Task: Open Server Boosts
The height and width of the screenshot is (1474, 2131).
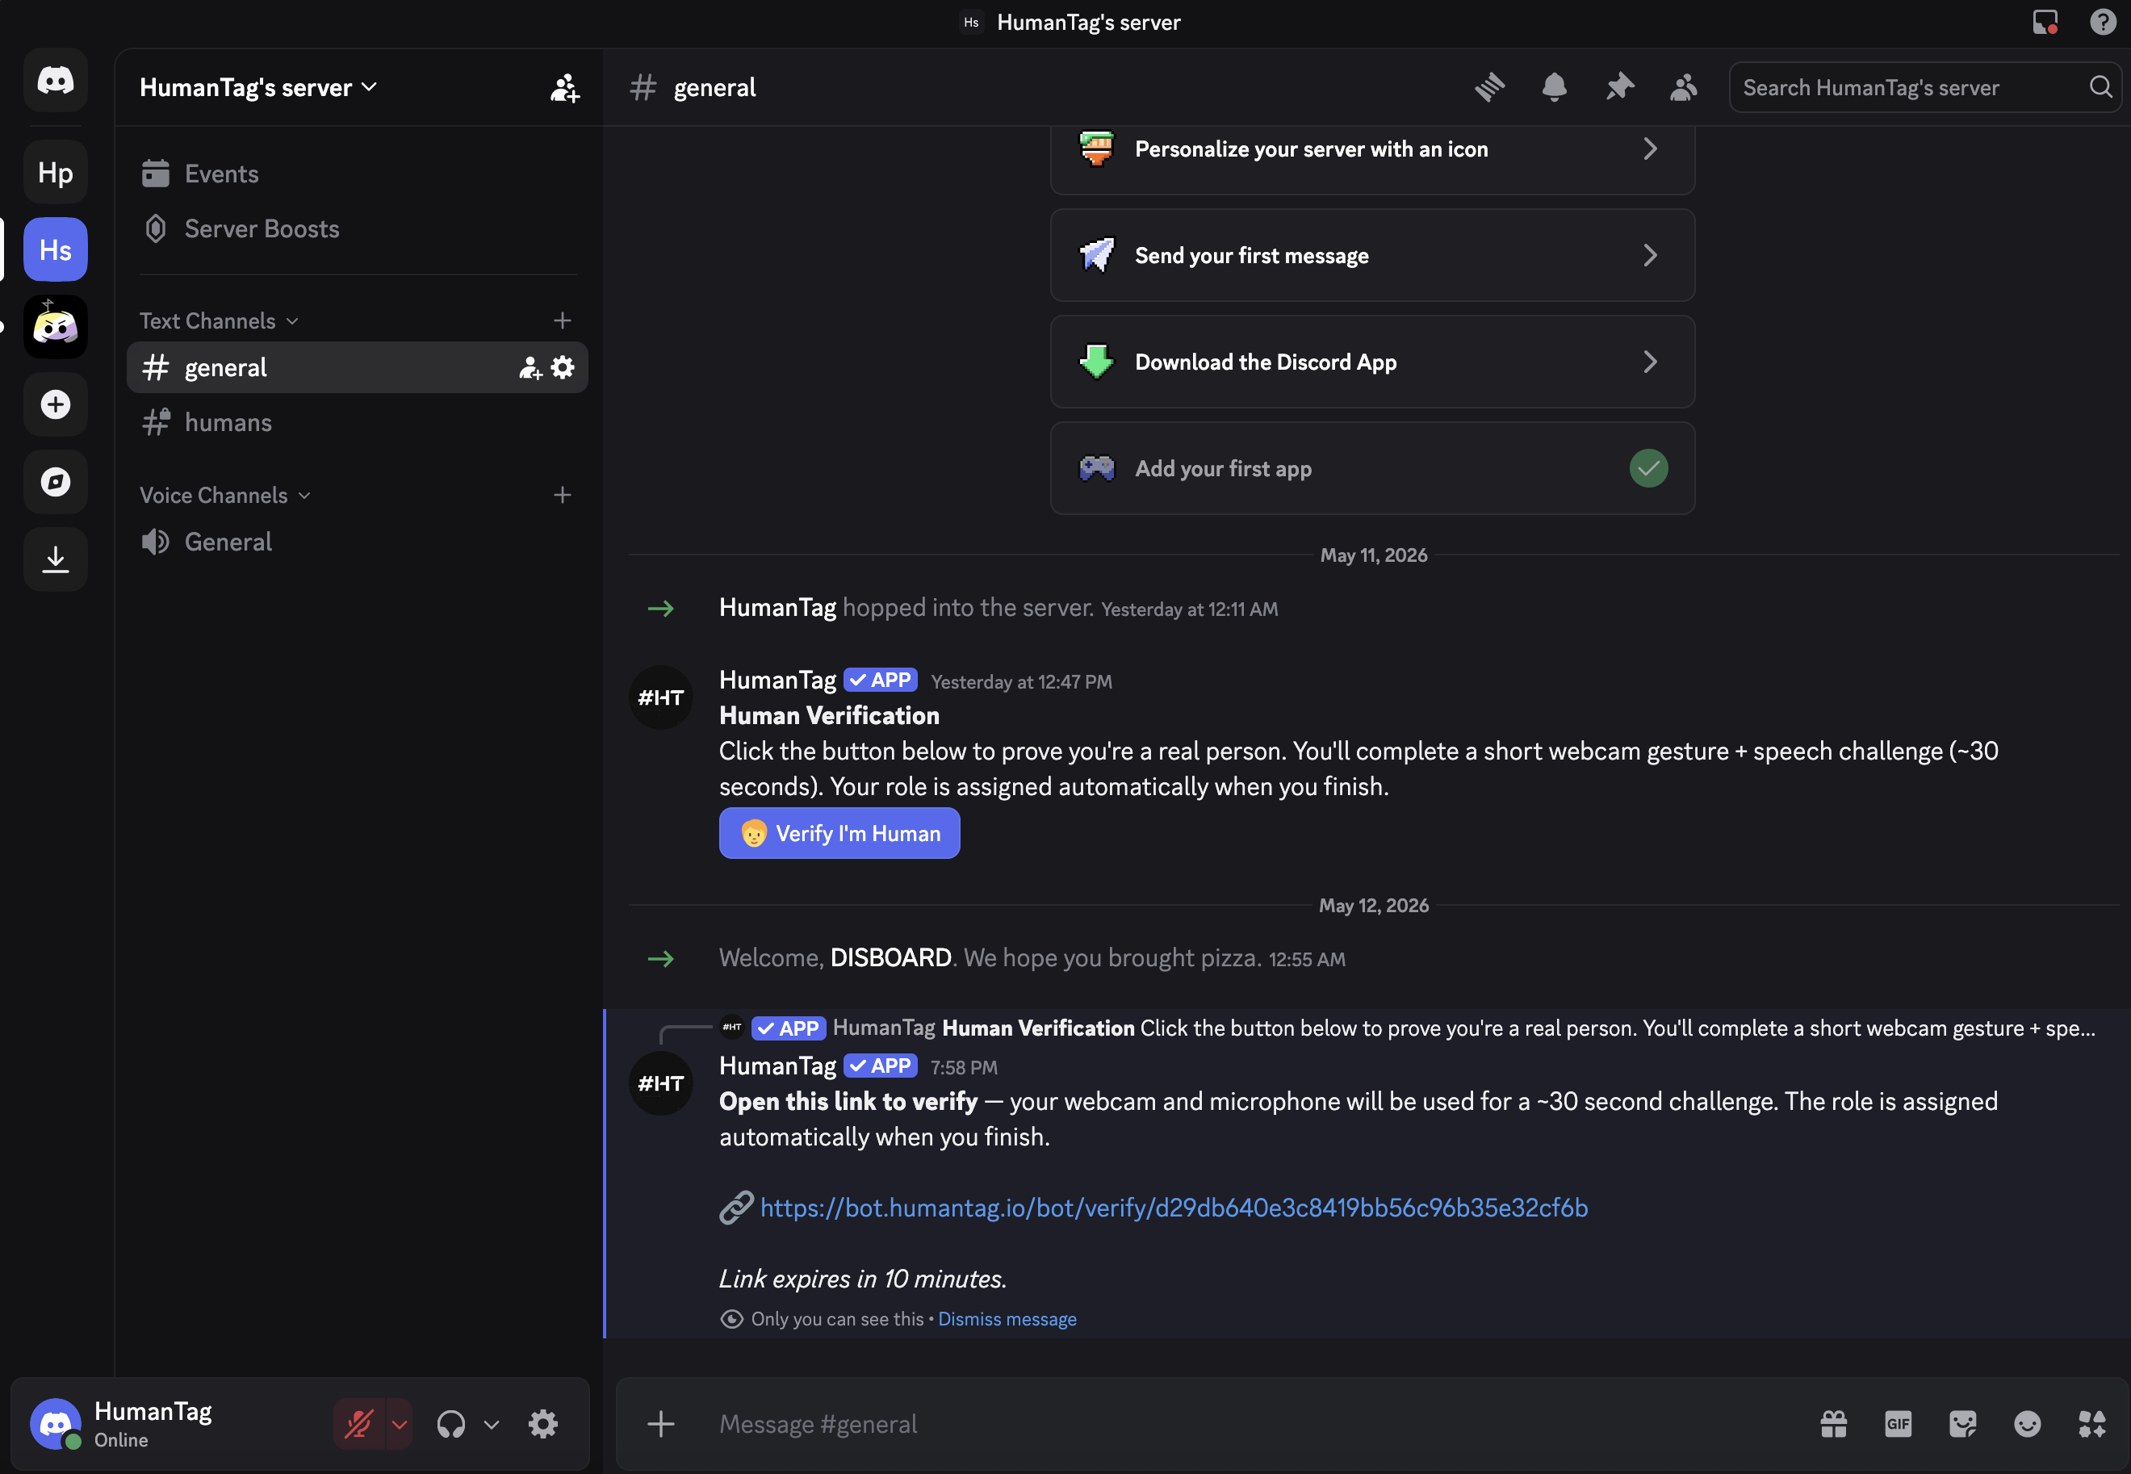Action: 358,229
